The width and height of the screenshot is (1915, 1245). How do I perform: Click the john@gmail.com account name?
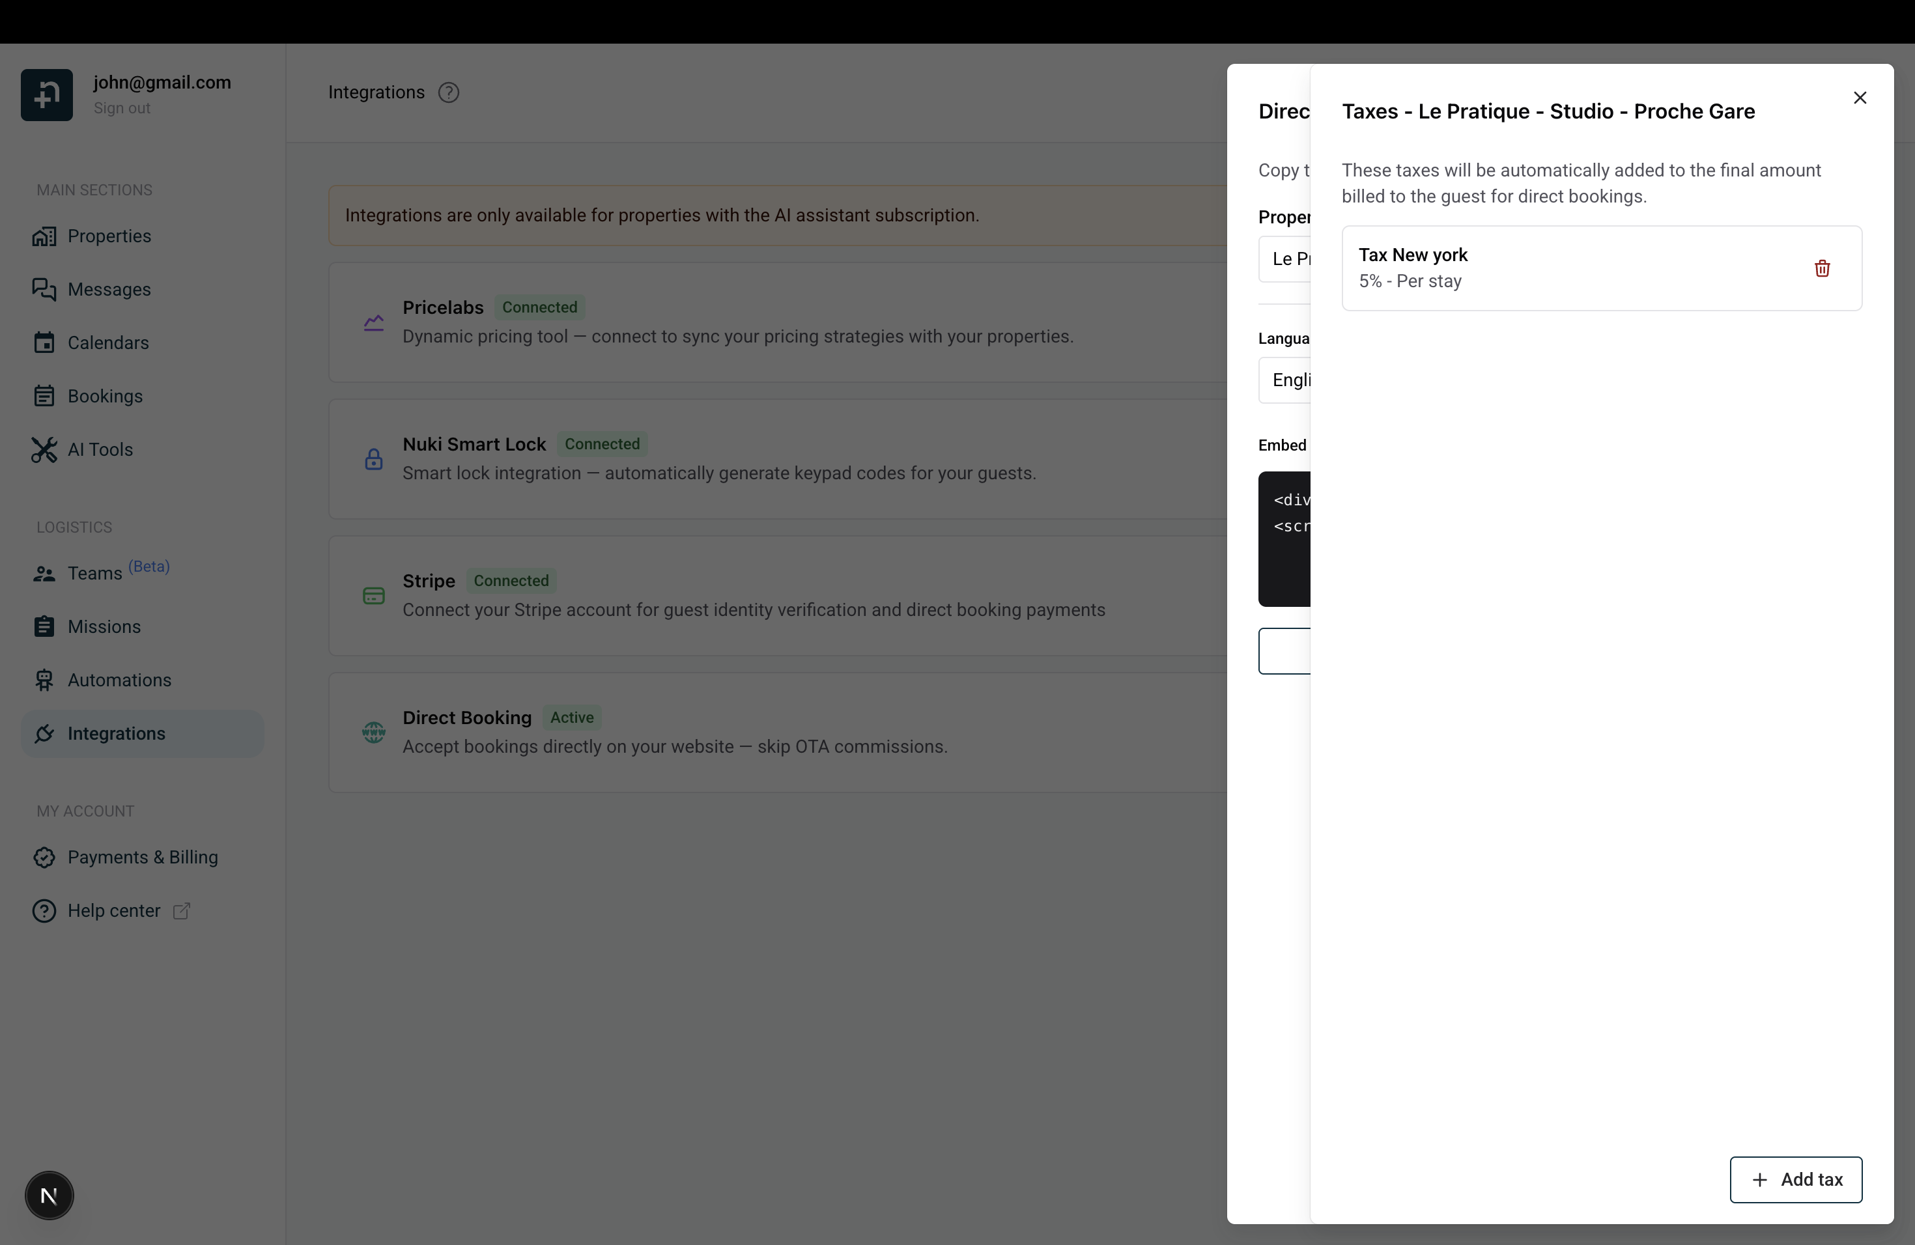pyautogui.click(x=162, y=83)
